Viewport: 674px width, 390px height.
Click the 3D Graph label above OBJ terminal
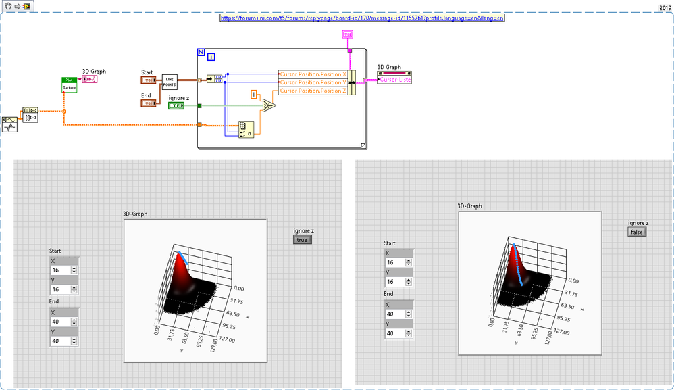pyautogui.click(x=94, y=72)
